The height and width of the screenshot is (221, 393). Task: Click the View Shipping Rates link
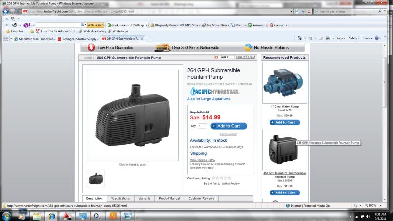(x=202, y=160)
